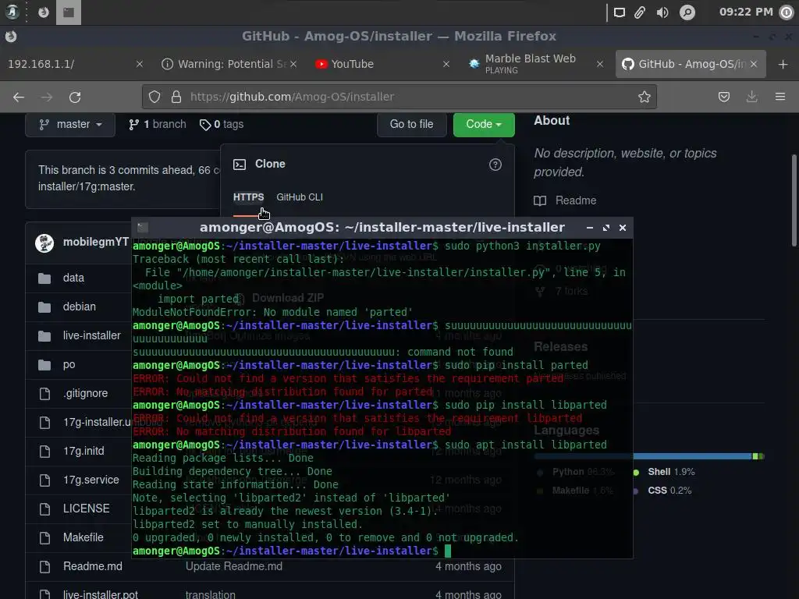The width and height of the screenshot is (799, 599).
Task: Open the 17g.initd file link
Action: [83, 452]
